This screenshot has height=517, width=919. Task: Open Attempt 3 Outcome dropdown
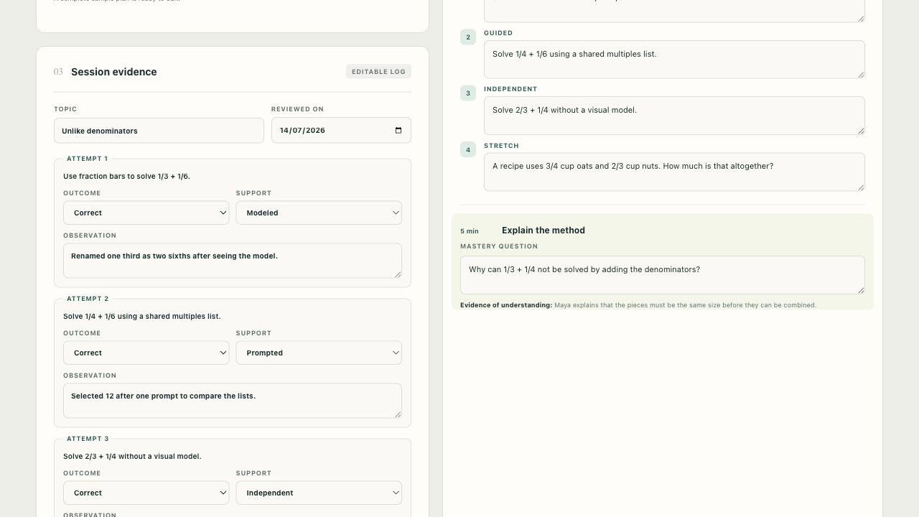146,493
